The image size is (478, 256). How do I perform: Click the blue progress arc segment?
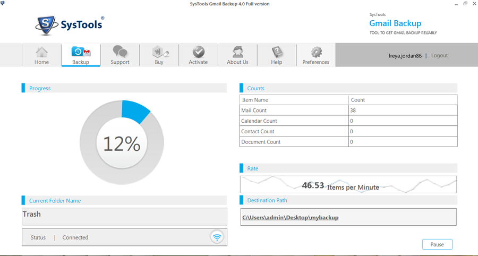pos(135,111)
